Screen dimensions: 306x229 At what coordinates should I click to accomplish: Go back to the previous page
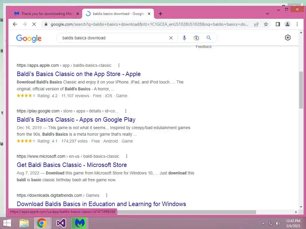pos(15,24)
